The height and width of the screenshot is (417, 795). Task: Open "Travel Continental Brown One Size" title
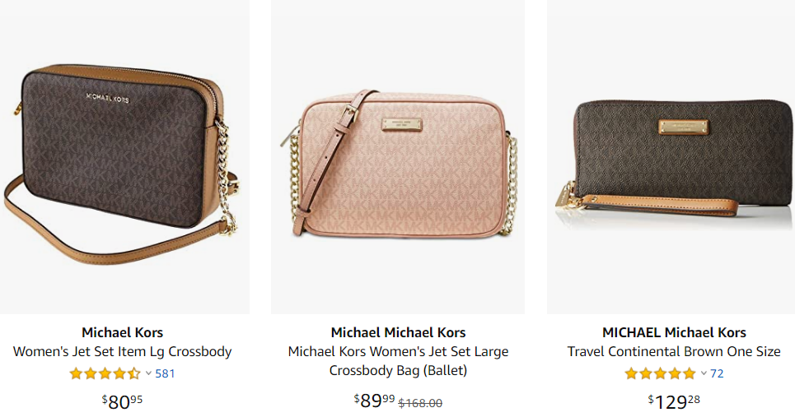(674, 352)
